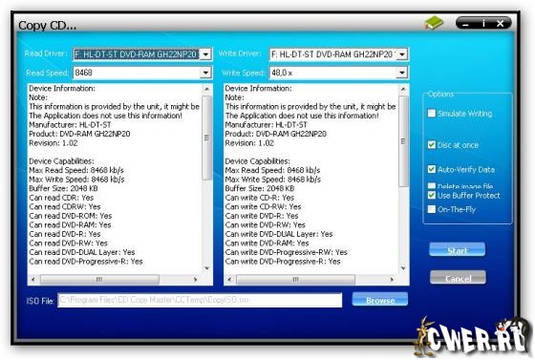Enable the On-The-Fly option
The width and height of the screenshot is (535, 360).
pos(432,209)
